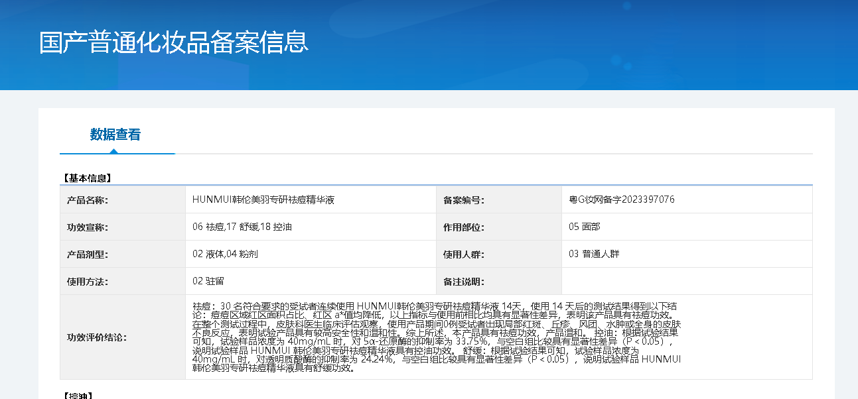Select the filing number 粤G妆网备字2023397076
858x399 pixels.
pyautogui.click(x=622, y=199)
